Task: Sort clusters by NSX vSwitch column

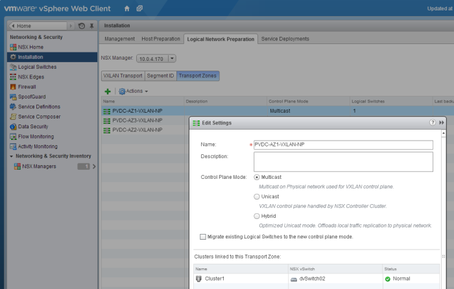Action: (335, 269)
